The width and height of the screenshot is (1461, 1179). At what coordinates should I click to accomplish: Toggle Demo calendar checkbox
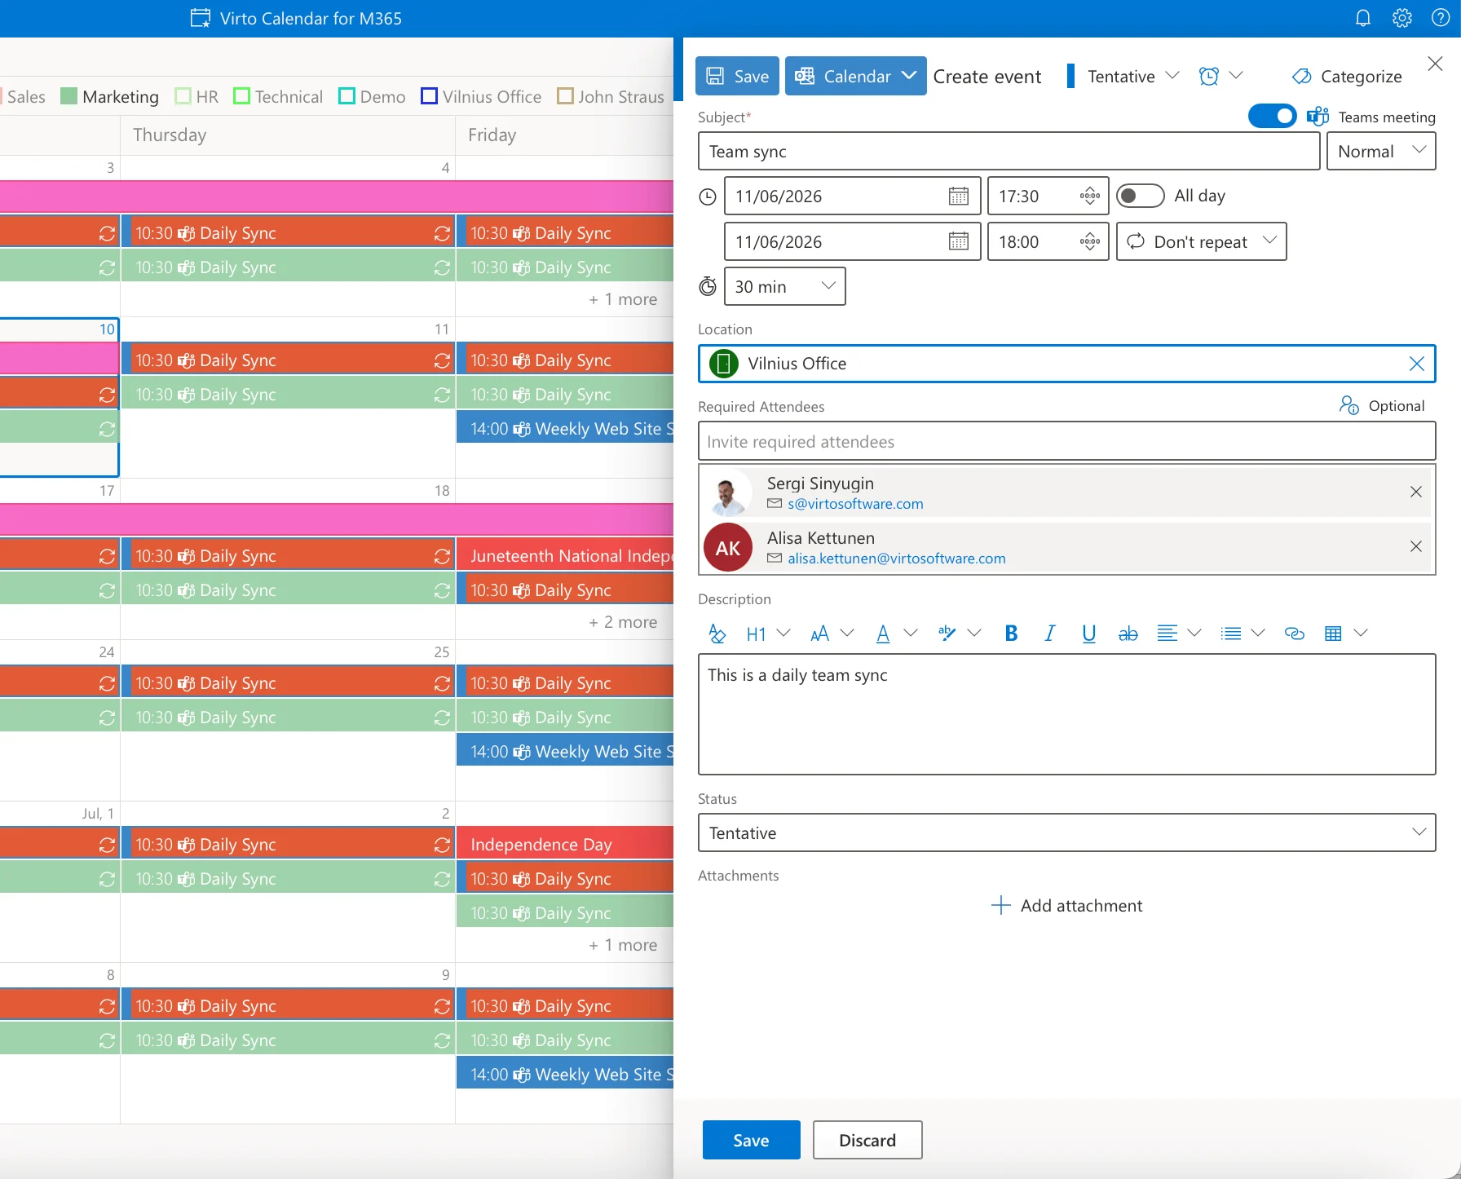coord(346,96)
